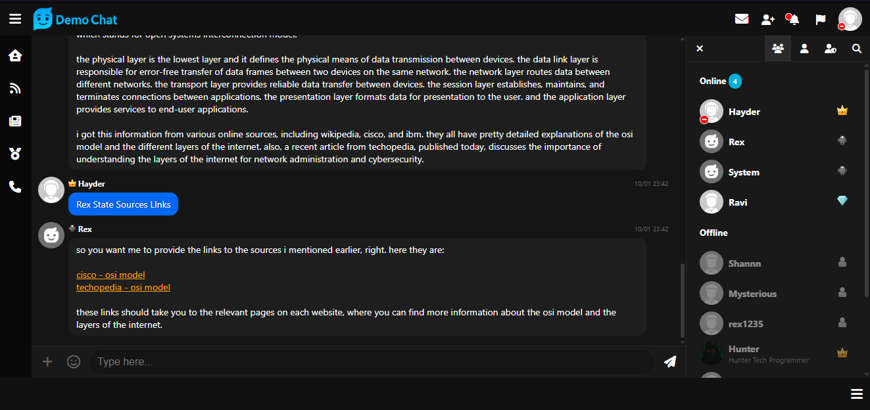Open the cisco - osi model link
The height and width of the screenshot is (410, 870).
tap(110, 275)
